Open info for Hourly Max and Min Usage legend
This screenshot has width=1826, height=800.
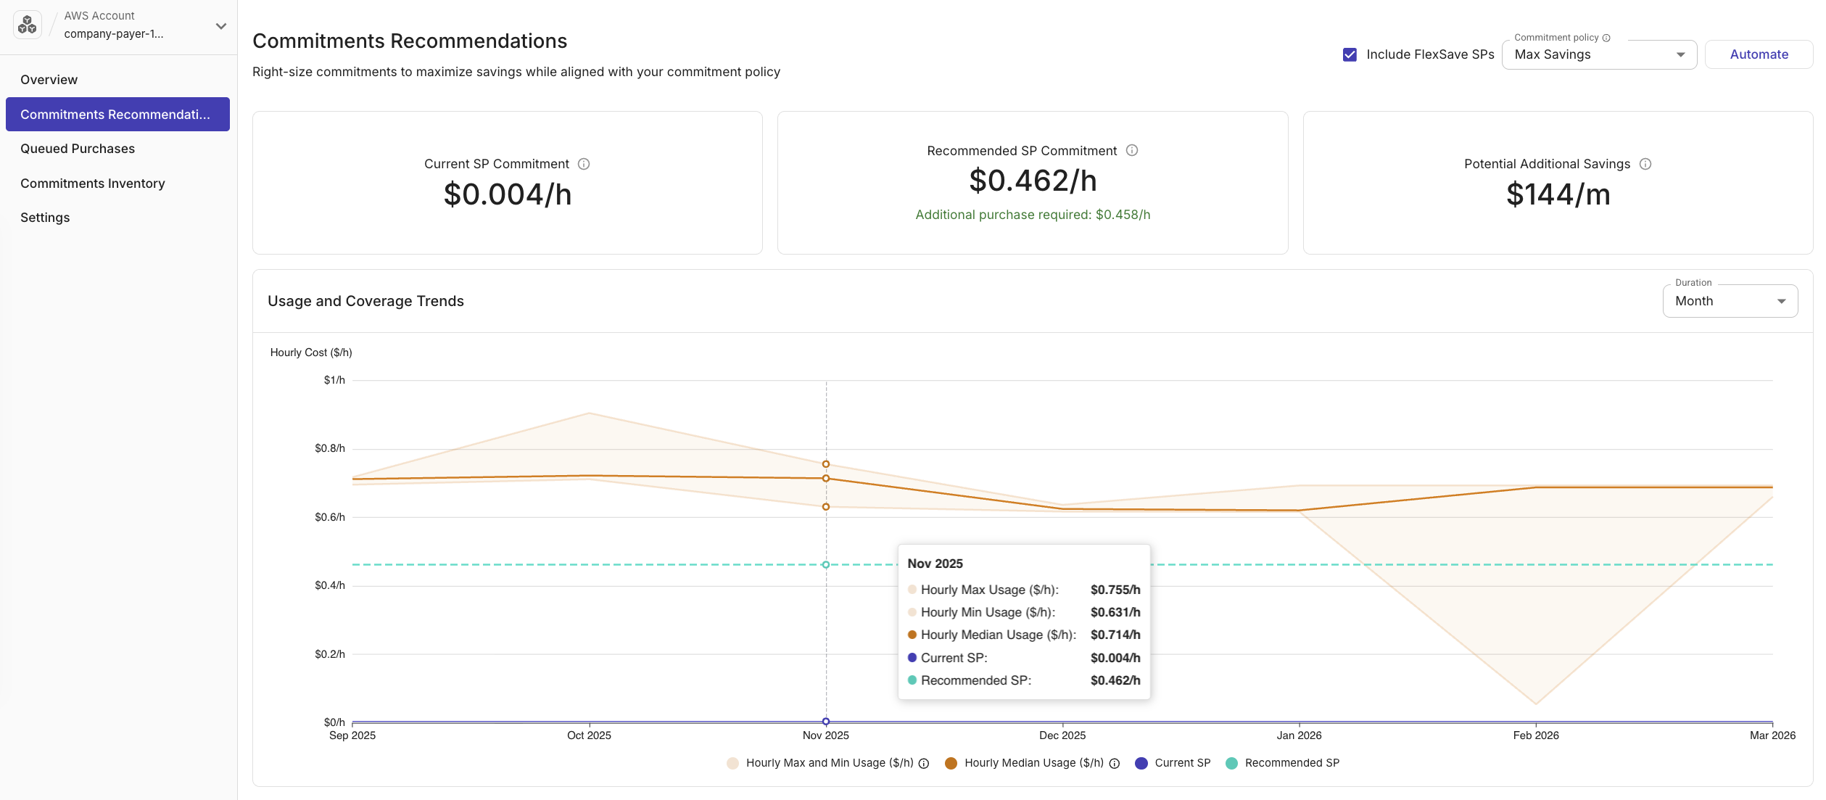pos(924,763)
